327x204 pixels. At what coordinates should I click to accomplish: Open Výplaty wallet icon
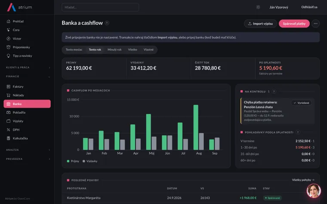tap(8, 121)
